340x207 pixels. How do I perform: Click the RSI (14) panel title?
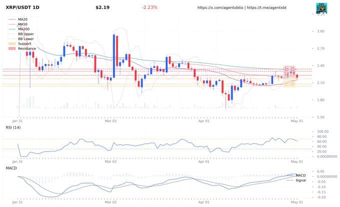[13, 128]
